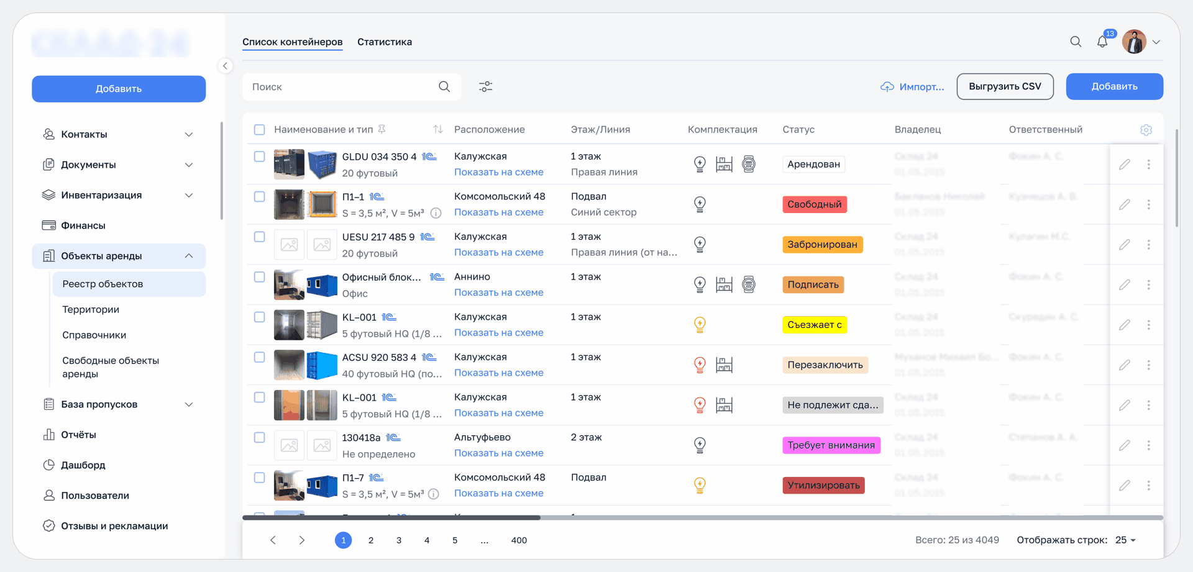Check the 130418a row checkbox
Viewport: 1193px width, 572px height.
click(x=260, y=437)
